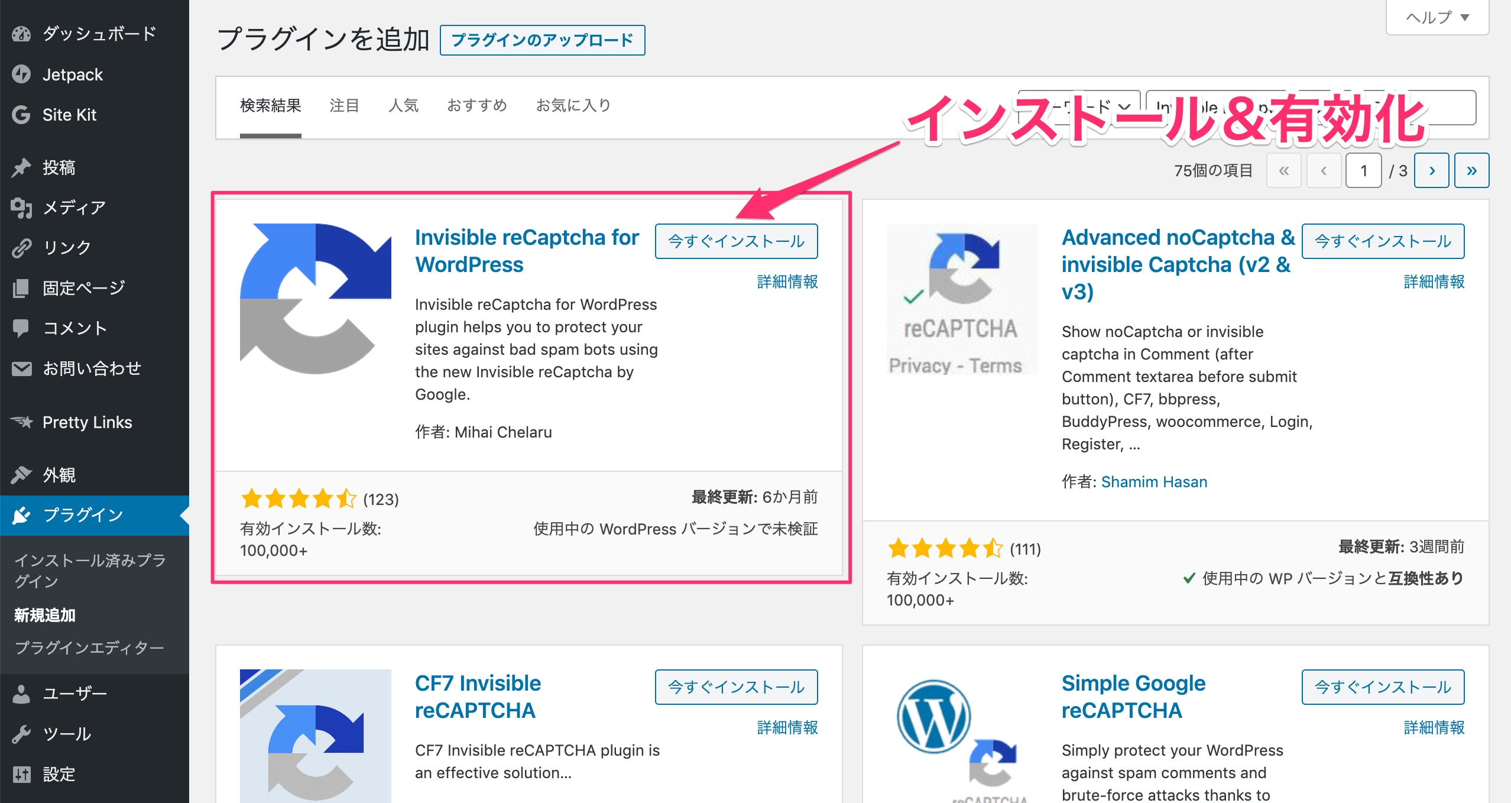Open author Shamim Hasan link
This screenshot has height=803, width=1511.
click(x=1154, y=483)
